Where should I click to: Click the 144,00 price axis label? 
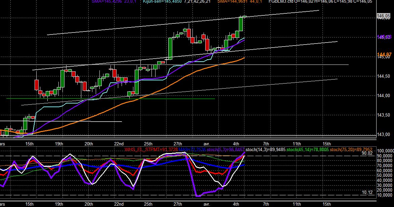tap(384, 95)
